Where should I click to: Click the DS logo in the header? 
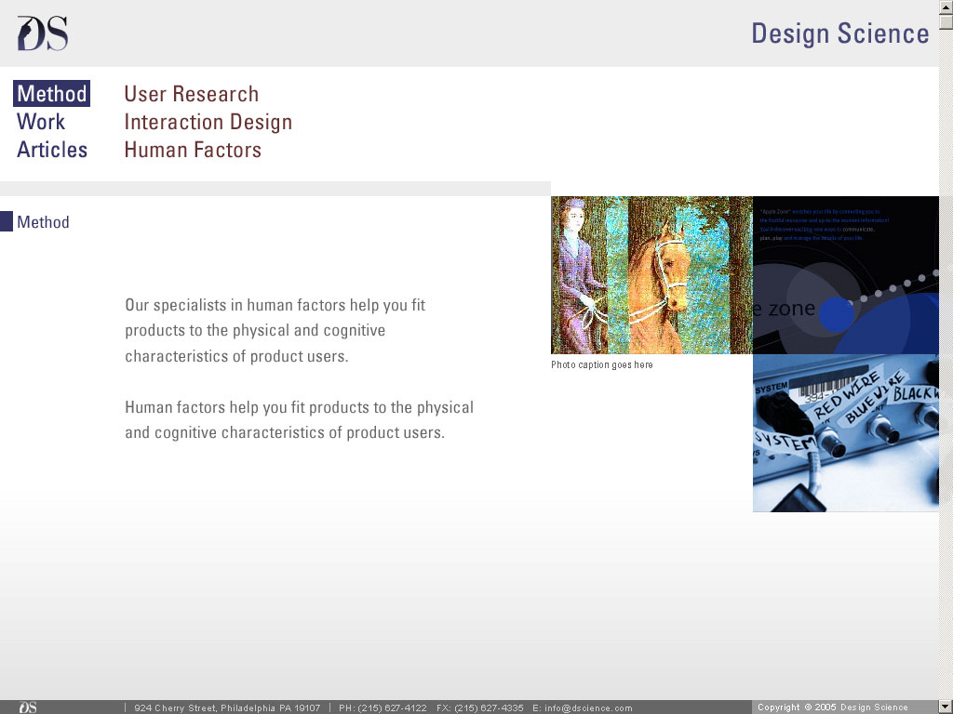[x=43, y=33]
